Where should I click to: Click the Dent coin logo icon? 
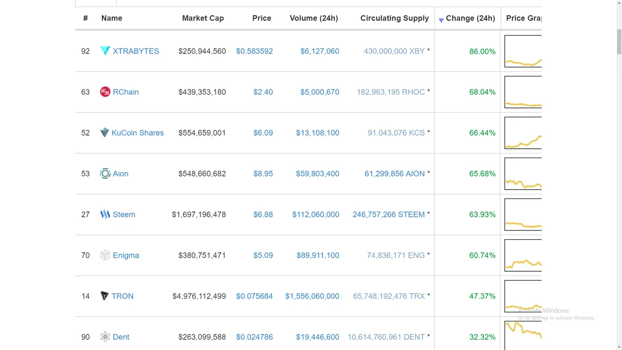105,337
